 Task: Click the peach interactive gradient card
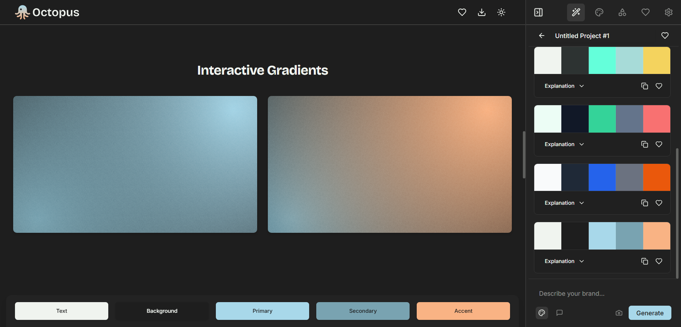(390, 164)
